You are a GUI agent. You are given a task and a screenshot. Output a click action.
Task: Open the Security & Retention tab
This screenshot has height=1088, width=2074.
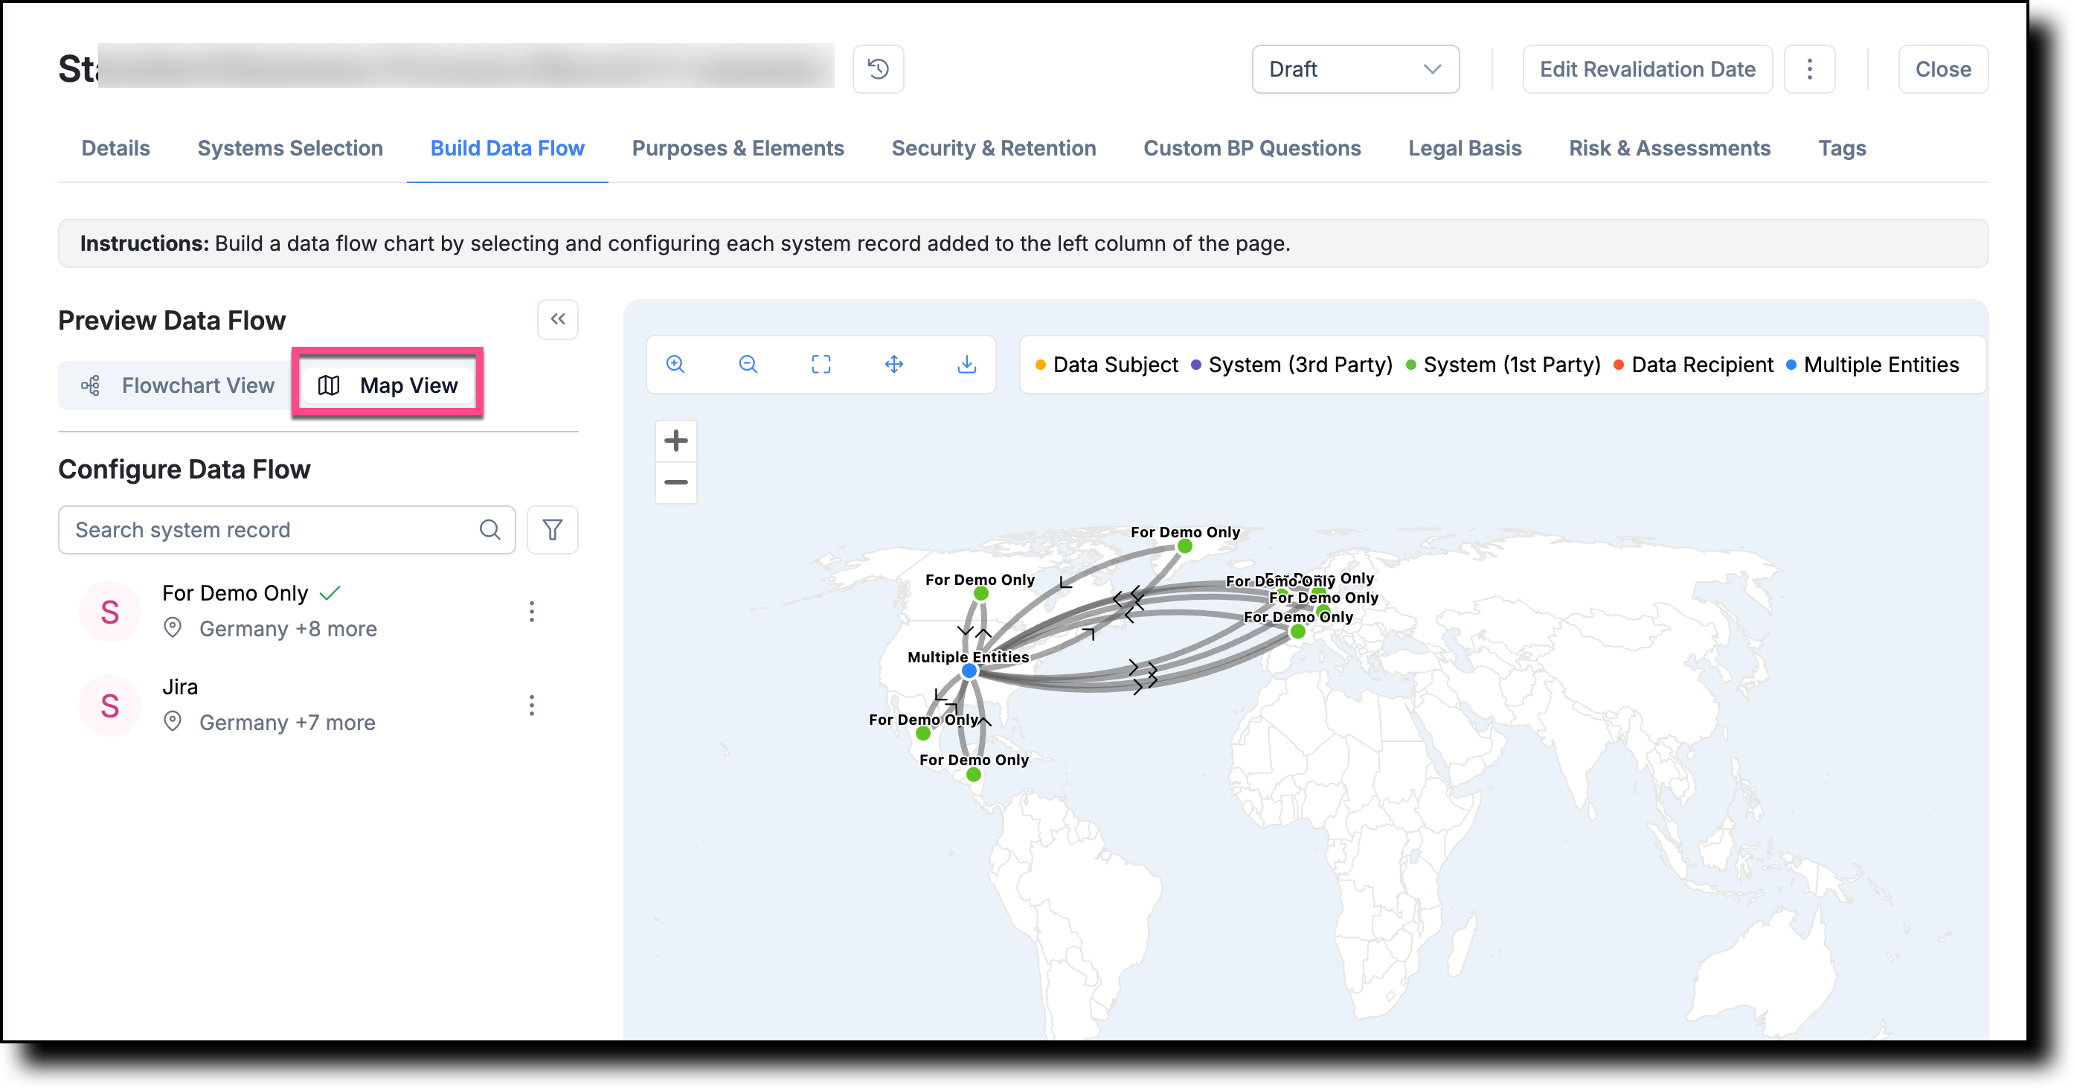click(994, 148)
